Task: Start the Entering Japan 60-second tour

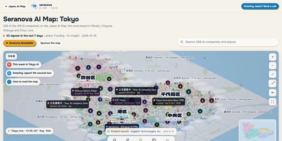Action: (30, 73)
